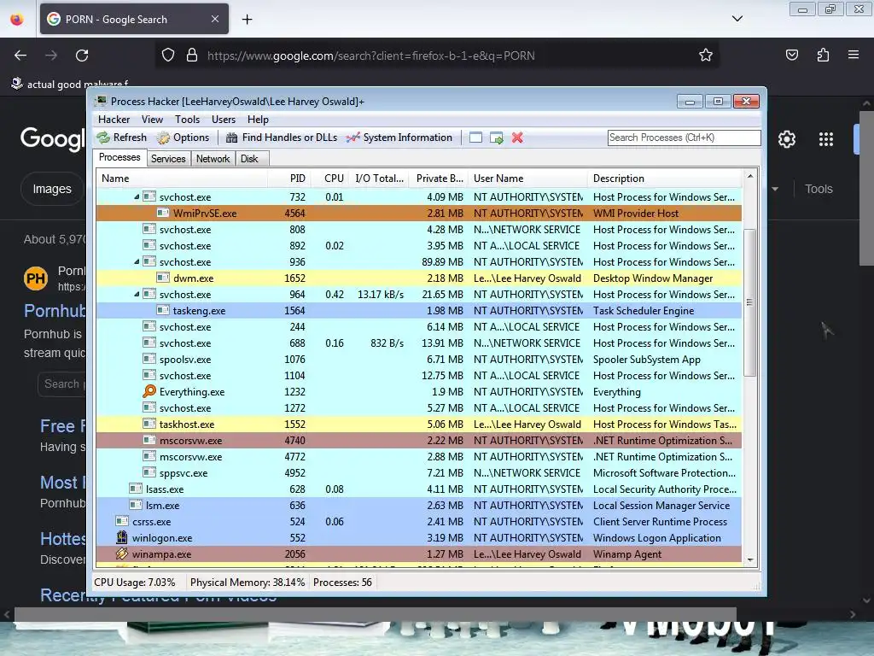Click the CPU Usage status bar entry
Screen dimensions: 874x656
coord(135,583)
